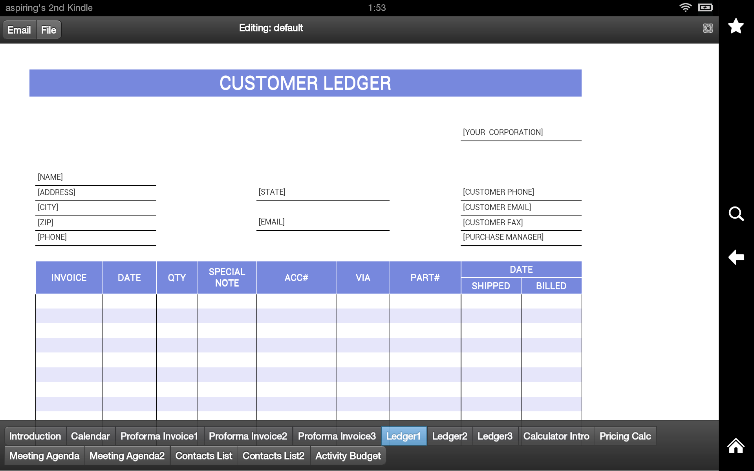Screen dimensions: 754x471
Task: Tap the Email button
Action: pos(19,29)
